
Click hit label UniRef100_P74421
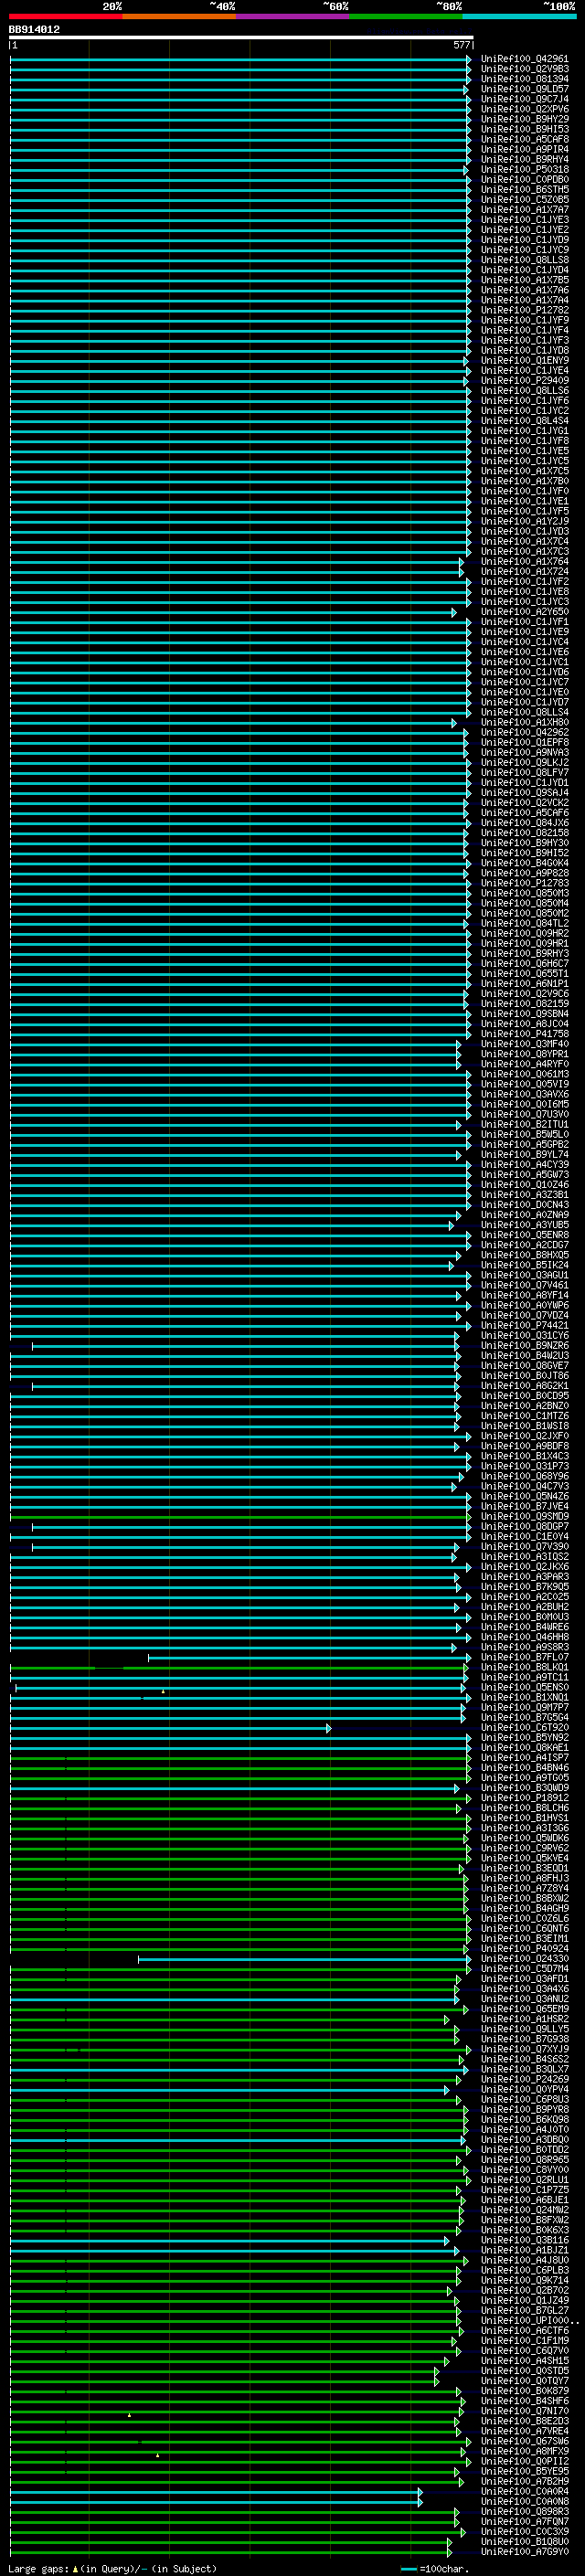(524, 1325)
